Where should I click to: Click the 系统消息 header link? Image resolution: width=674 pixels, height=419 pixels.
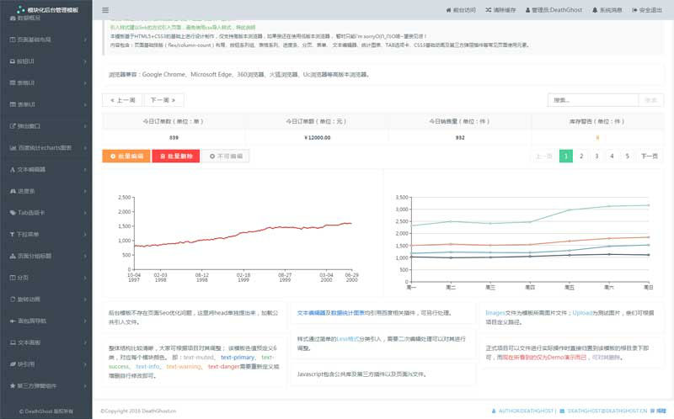[607, 10]
